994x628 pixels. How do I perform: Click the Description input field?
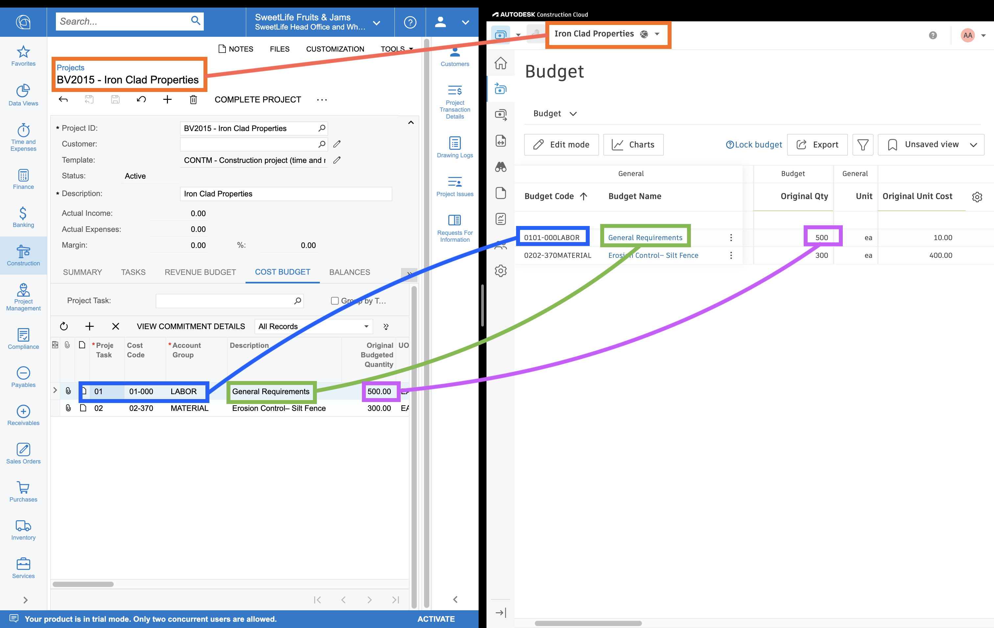click(286, 194)
